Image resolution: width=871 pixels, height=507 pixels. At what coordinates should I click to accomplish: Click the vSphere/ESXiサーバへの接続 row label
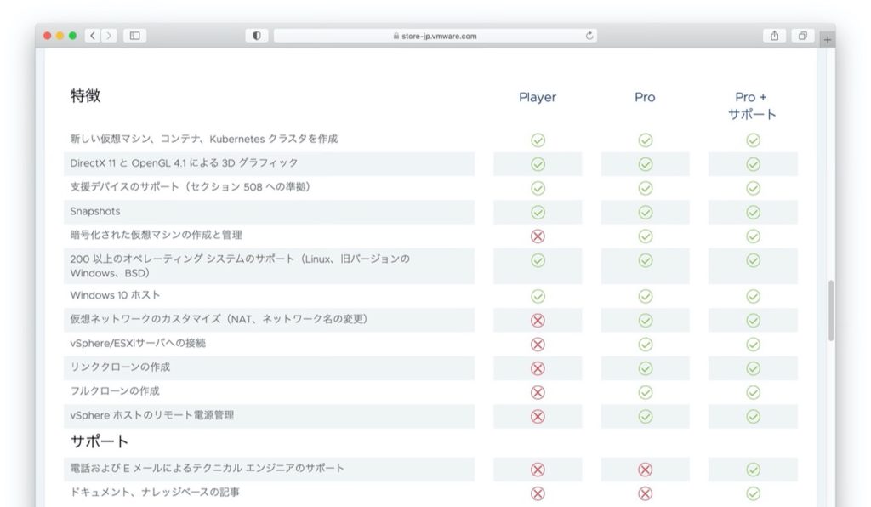click(x=138, y=343)
